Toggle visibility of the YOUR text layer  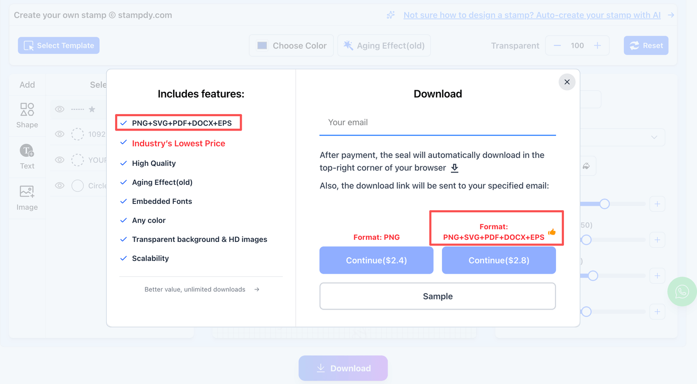pyautogui.click(x=59, y=160)
